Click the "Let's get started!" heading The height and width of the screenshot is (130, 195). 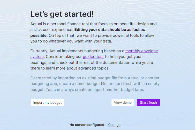point(62,14)
